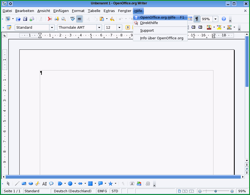The height and width of the screenshot is (195, 250).
Task: Run the spelling and grammar check
Action: 73,19
